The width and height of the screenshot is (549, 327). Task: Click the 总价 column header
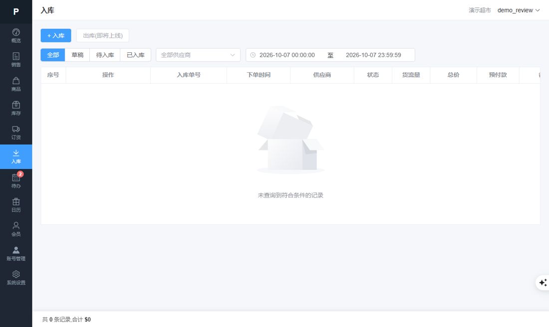tap(453, 75)
